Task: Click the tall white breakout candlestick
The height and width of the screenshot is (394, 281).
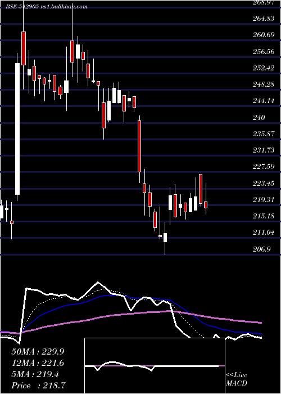Action: pos(17,129)
